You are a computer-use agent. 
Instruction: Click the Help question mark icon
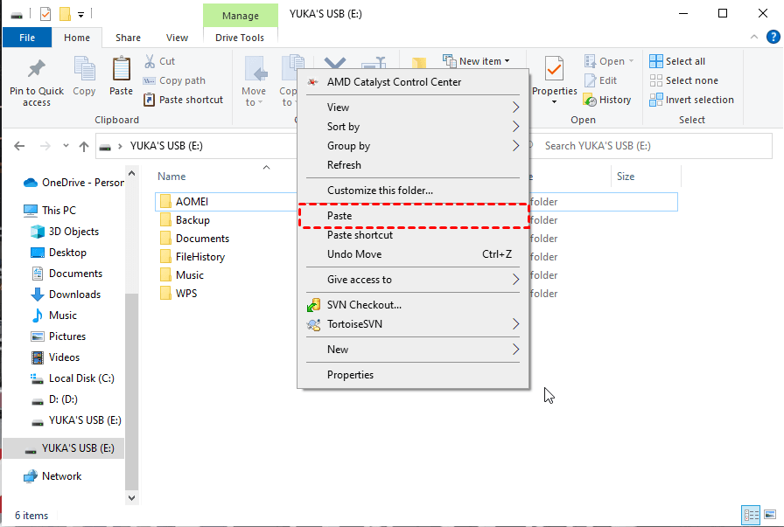[x=773, y=38]
